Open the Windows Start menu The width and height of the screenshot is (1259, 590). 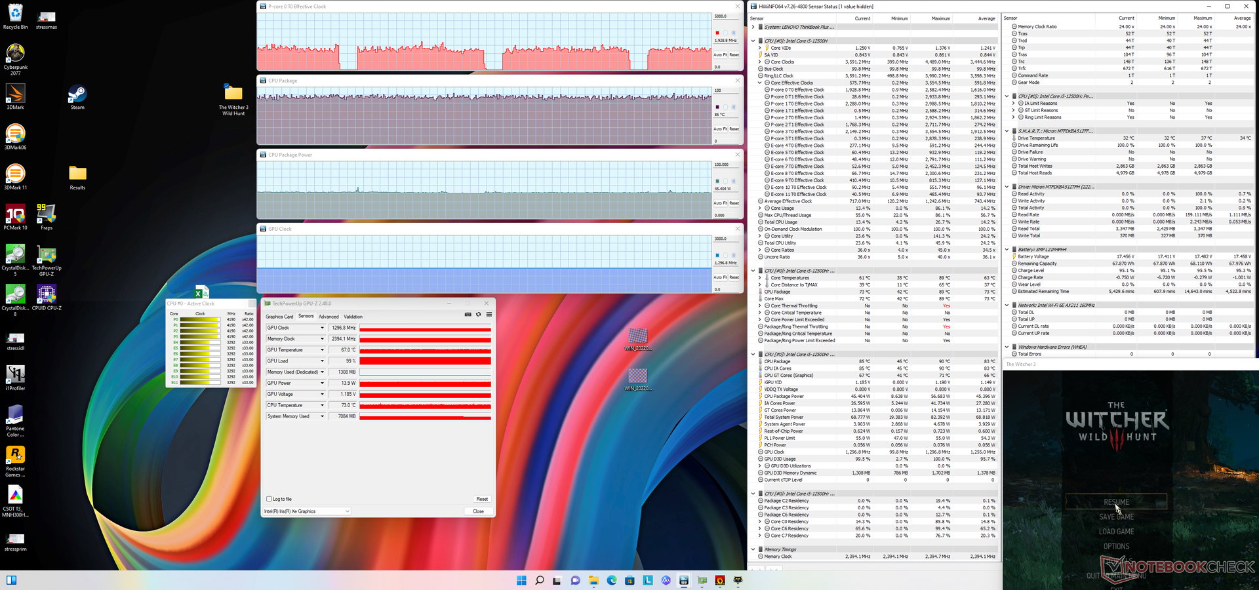[x=521, y=580]
